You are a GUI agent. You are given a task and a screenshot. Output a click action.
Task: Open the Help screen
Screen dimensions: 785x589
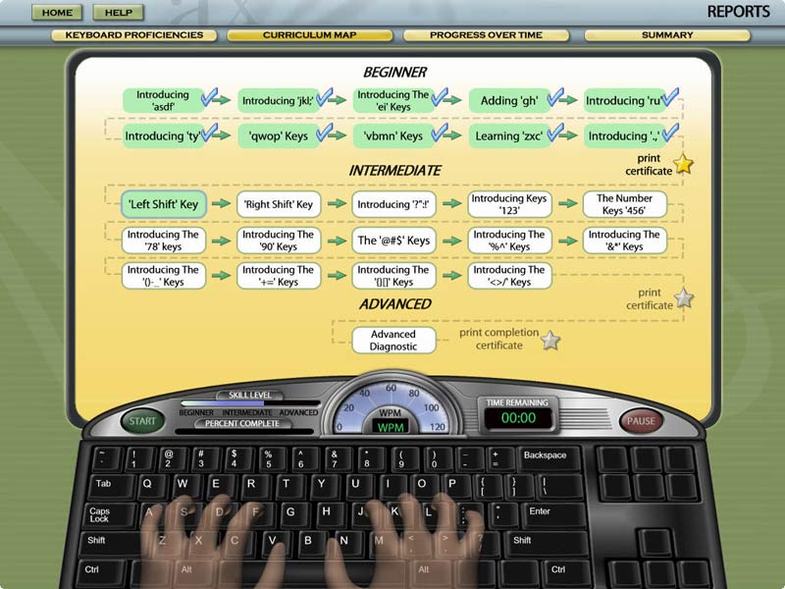pyautogui.click(x=119, y=13)
